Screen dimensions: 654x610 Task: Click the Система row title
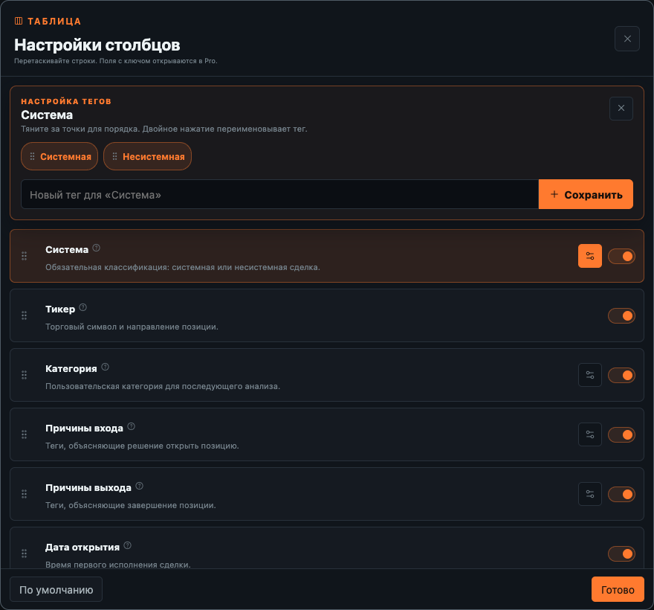click(x=67, y=250)
